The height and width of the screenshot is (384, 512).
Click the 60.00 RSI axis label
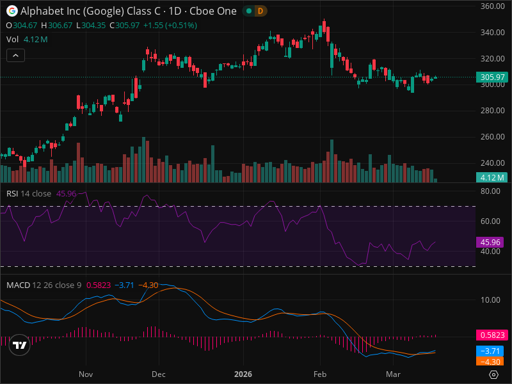point(490,221)
